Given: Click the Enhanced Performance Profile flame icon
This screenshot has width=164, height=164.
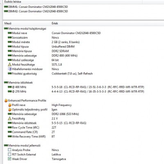Looking at the screenshot, I should 6,100.
